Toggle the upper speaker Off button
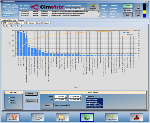150x123 pixels. pyautogui.click(x=138, y=7)
